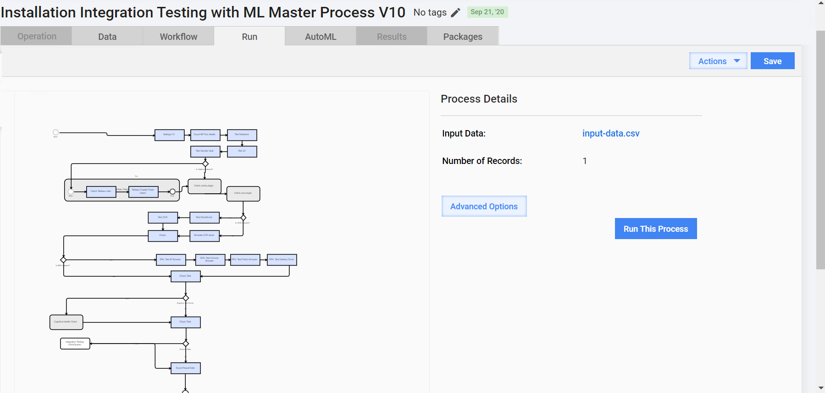Select the RPA: Test Desktop Driver node
The image size is (825, 393).
tap(282, 260)
